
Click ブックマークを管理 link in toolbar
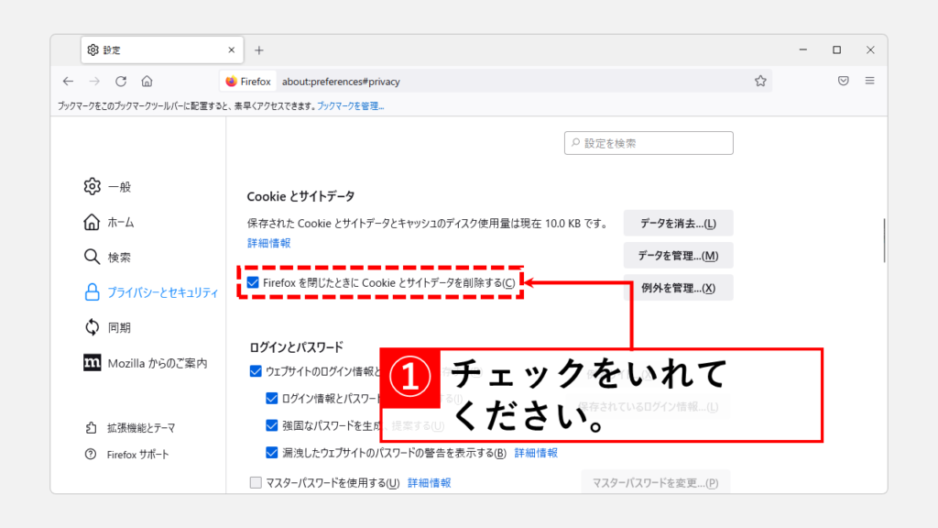(350, 106)
